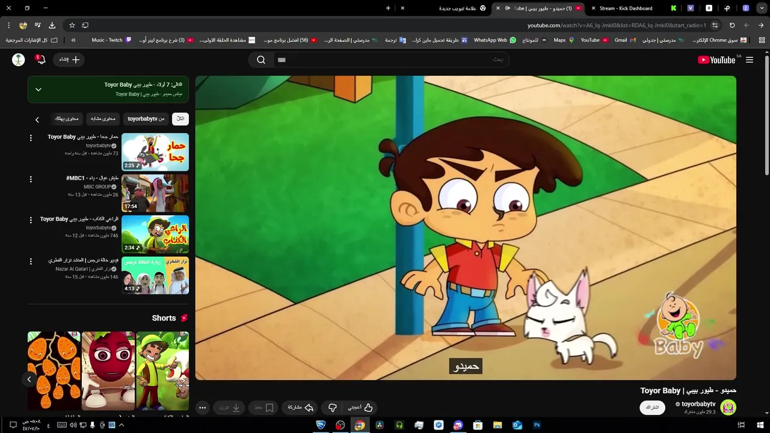Open the MBC1 17:54 video thumbnail
This screenshot has height=433, width=770.
[x=155, y=193]
